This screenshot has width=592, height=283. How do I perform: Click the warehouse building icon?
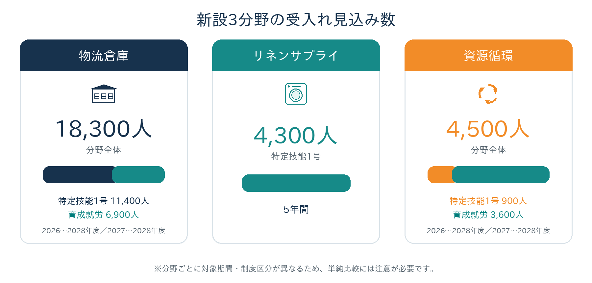coord(104,94)
